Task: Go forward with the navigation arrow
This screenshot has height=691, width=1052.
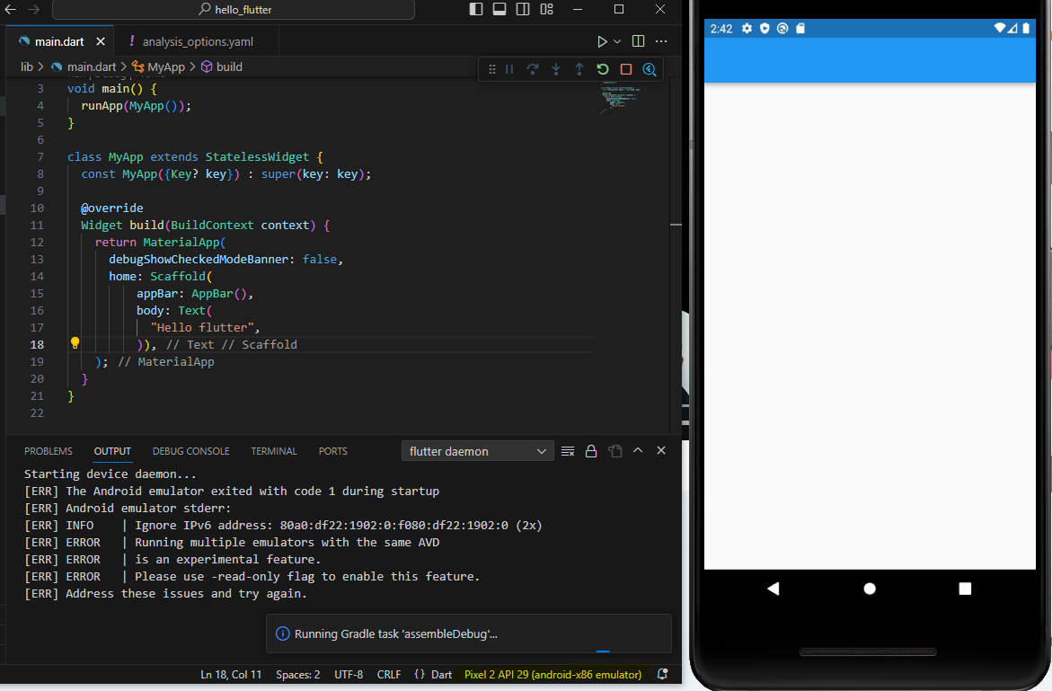Action: (x=33, y=9)
